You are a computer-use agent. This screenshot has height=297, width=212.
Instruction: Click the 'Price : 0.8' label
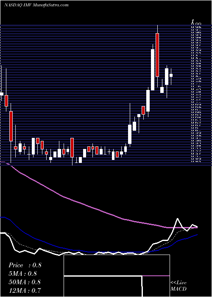25,265
